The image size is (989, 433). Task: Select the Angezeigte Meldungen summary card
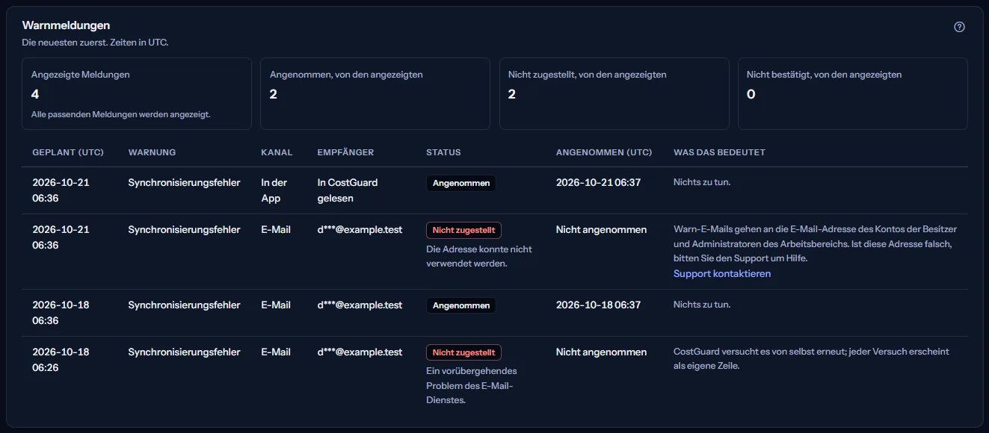coord(137,94)
